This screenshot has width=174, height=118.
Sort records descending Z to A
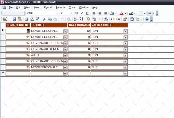click(81, 19)
